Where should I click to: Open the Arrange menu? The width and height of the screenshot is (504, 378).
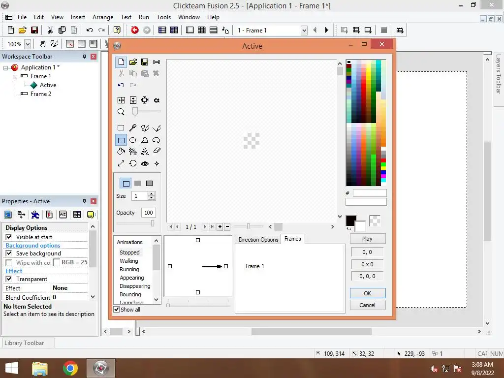(103, 17)
